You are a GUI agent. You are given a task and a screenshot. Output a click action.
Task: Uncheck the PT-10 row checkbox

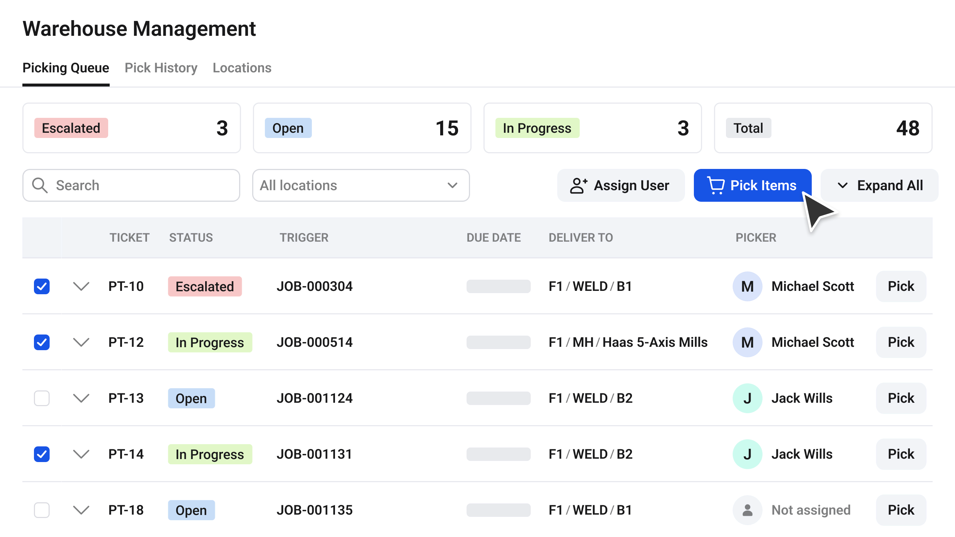(42, 286)
